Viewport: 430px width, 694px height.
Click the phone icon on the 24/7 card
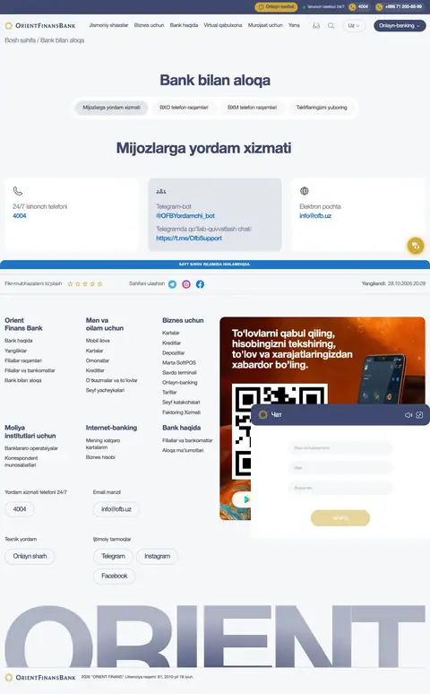(18, 191)
